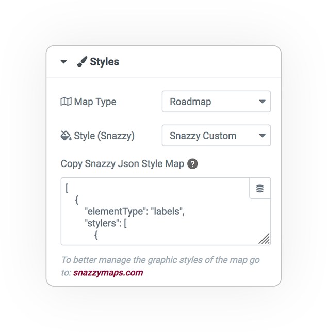
Task: Click the text area resize grip
Action: pyautogui.click(x=264, y=239)
